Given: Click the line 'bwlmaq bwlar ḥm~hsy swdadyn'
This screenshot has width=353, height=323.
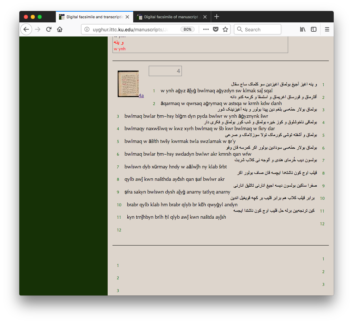Looking at the screenshot, I should 188,154.
